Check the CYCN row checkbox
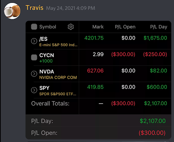This screenshot has height=142, width=174. coord(34,57)
